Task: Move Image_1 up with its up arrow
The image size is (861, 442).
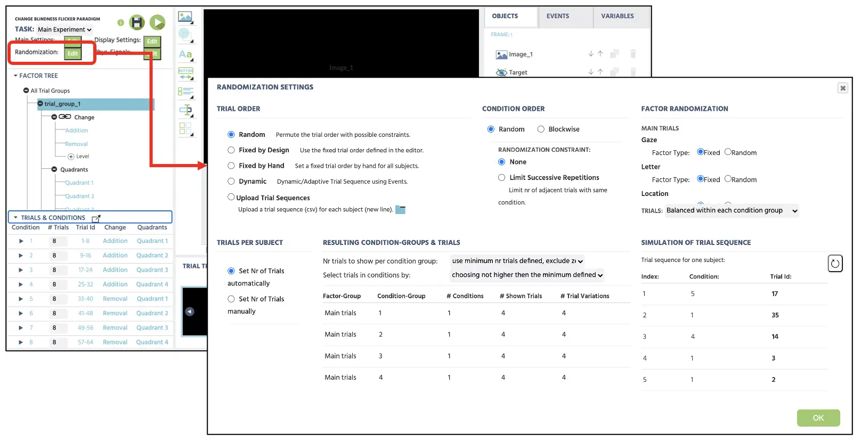Action: 600,54
